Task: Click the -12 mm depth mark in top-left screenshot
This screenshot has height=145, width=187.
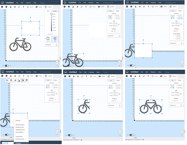Action: tap(54, 30)
